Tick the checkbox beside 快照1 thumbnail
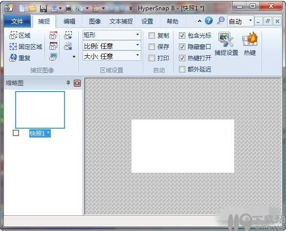 point(16,133)
